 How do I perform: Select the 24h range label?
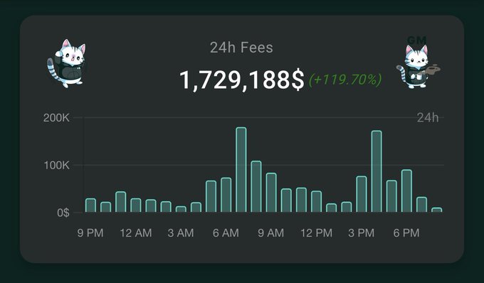tap(428, 117)
